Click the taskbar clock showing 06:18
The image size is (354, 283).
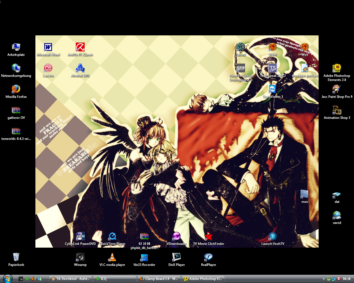pos(347,279)
